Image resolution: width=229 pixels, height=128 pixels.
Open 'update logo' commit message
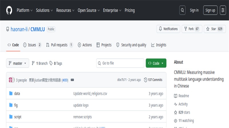click(81, 105)
